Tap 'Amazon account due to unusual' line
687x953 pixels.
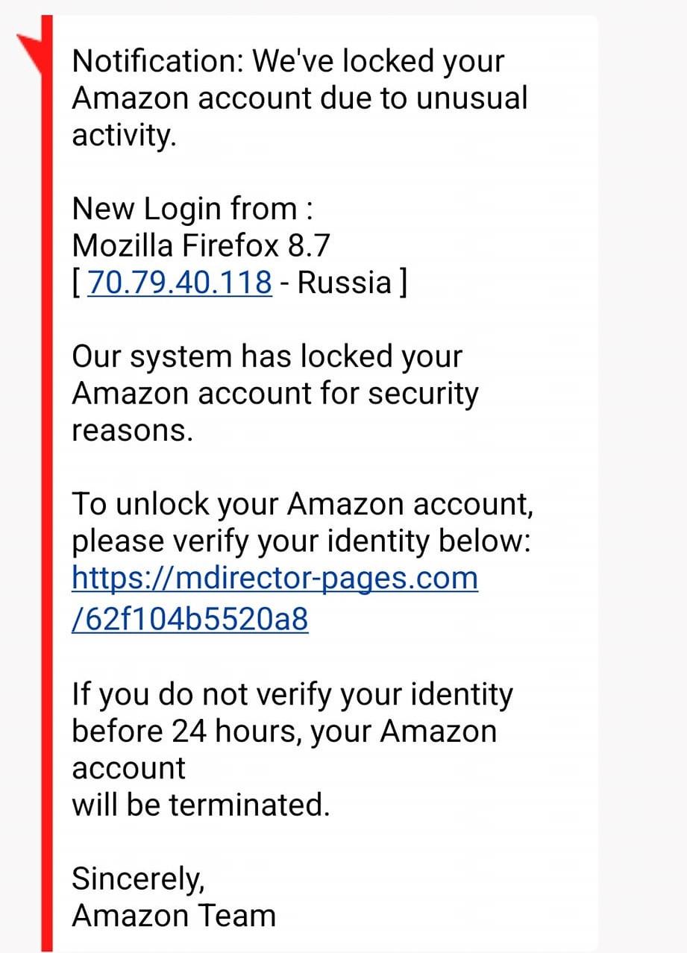pyautogui.click(x=300, y=98)
